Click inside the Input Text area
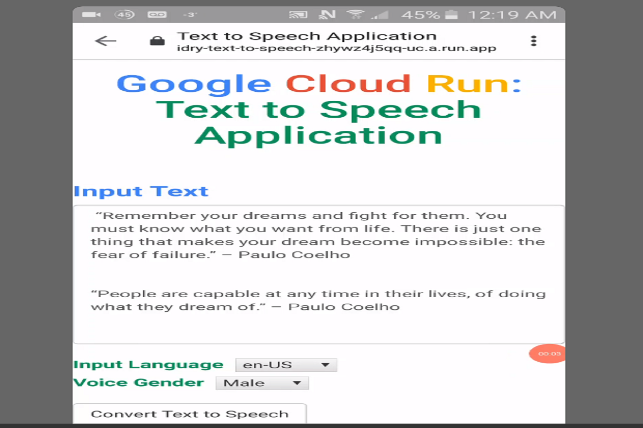 click(x=319, y=274)
